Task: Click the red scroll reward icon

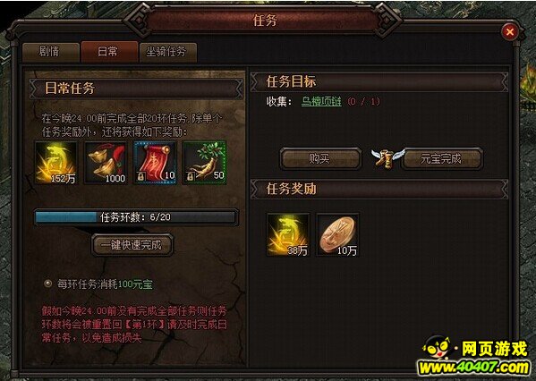Action: click(x=155, y=163)
